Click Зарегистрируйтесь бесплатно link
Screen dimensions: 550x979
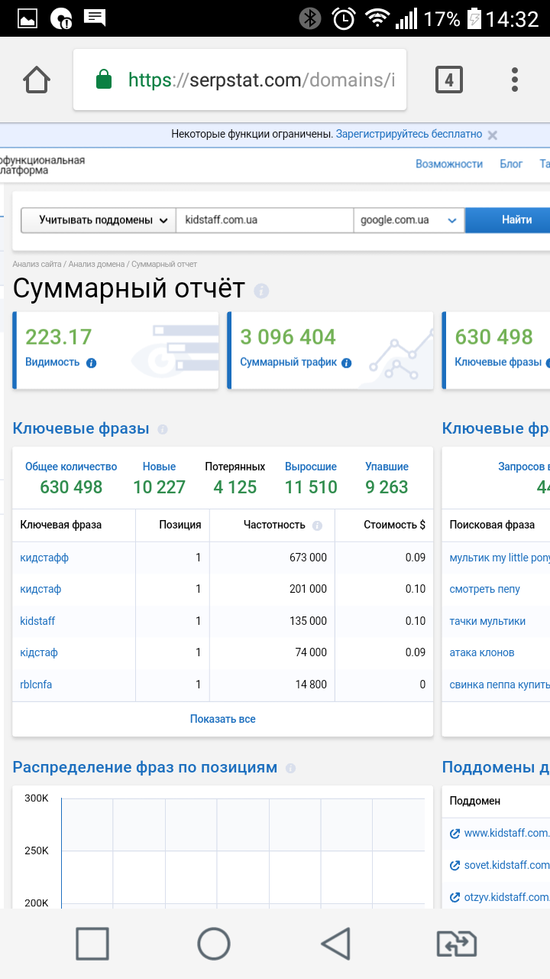coord(409,134)
